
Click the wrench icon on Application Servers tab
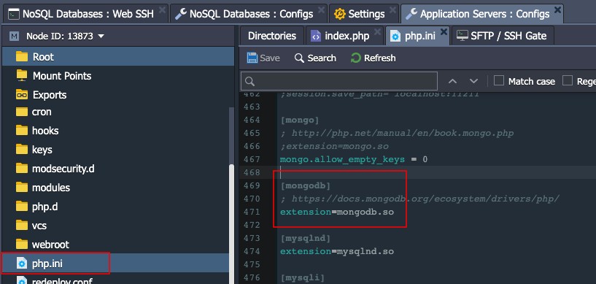(411, 14)
